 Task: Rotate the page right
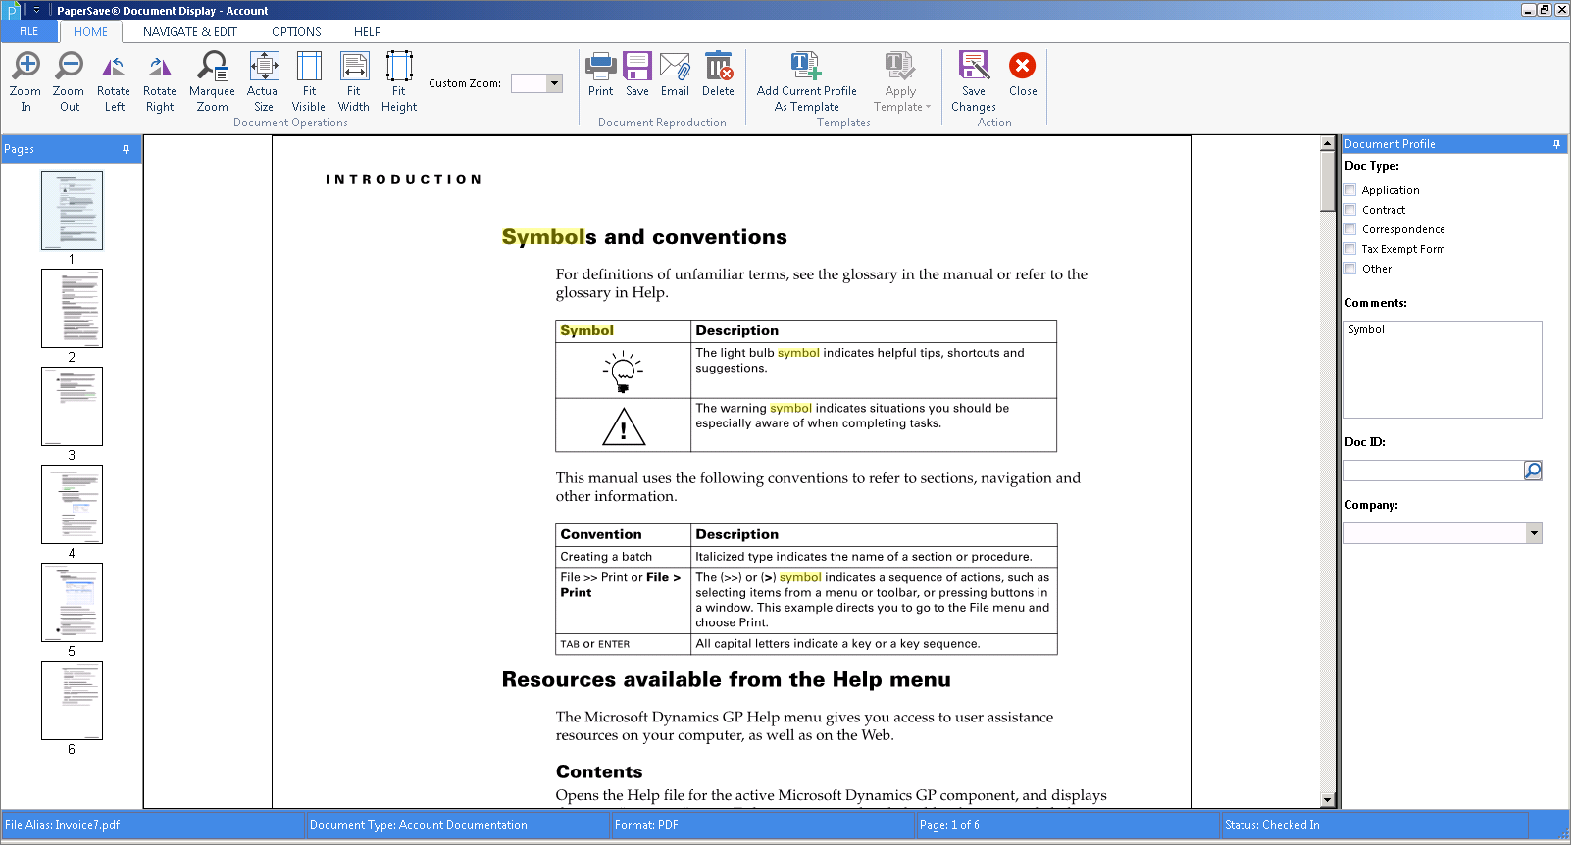(160, 81)
